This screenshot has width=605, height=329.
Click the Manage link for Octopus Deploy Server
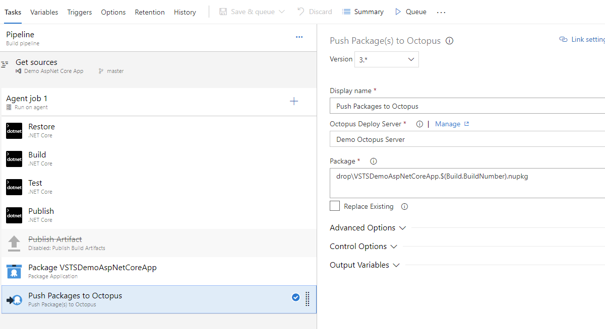[x=448, y=124]
